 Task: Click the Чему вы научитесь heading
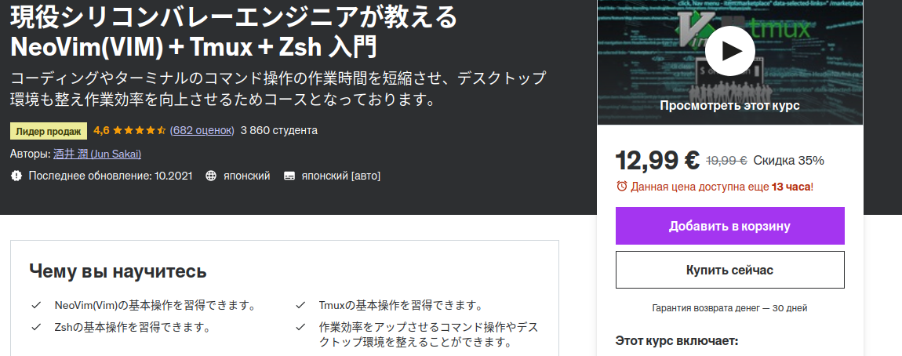[118, 271]
